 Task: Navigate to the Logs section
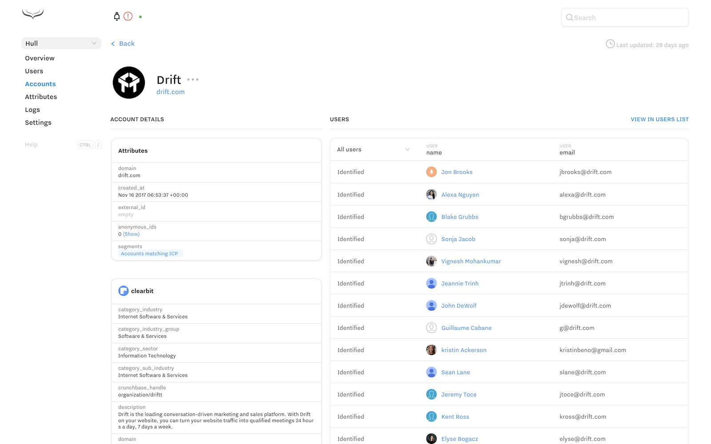point(32,110)
